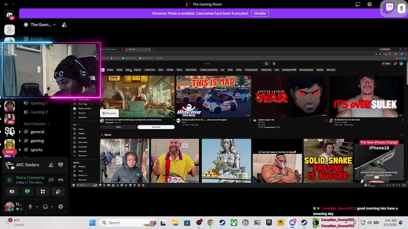Click Invite to Voice icon beside ARC Raiders
This screenshot has height=229, width=408.
pos(51,165)
